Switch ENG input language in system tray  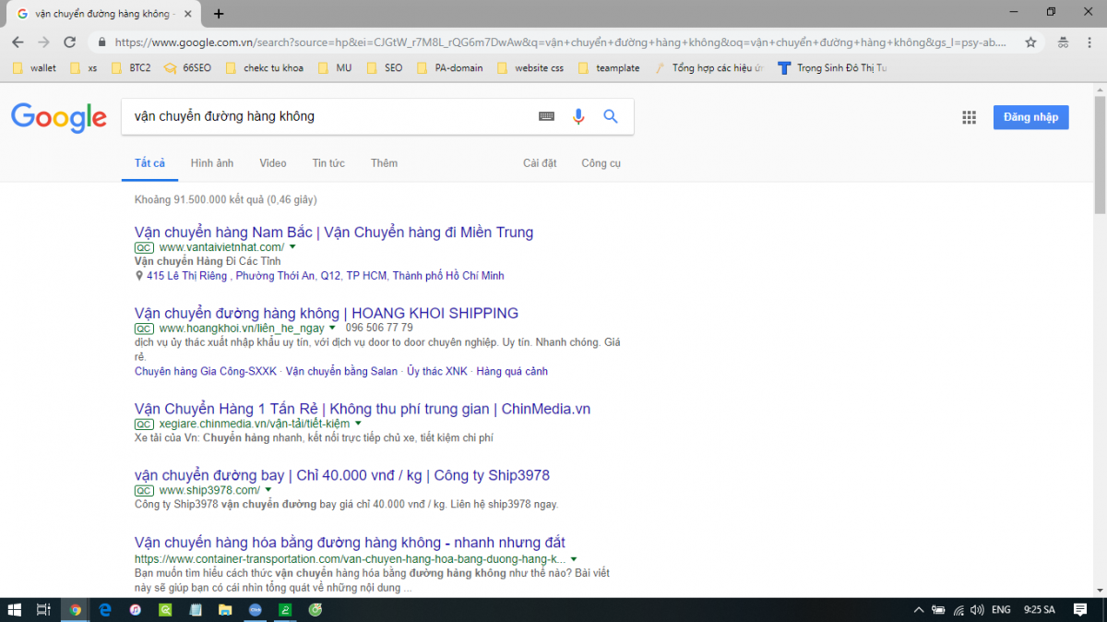pos(1001,609)
